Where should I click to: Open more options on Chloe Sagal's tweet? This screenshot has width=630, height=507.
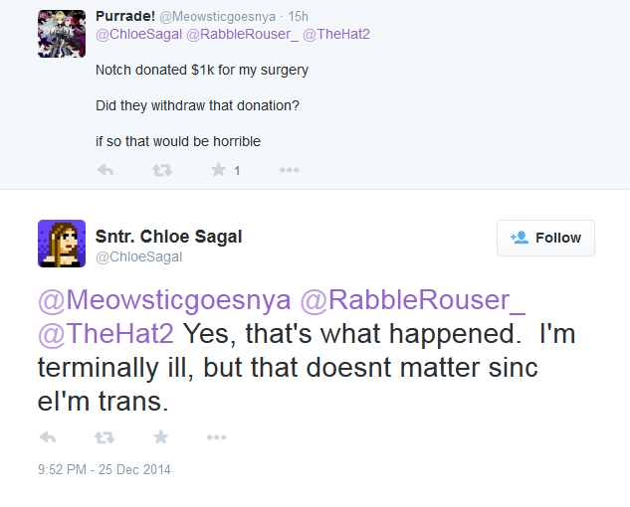click(216, 436)
